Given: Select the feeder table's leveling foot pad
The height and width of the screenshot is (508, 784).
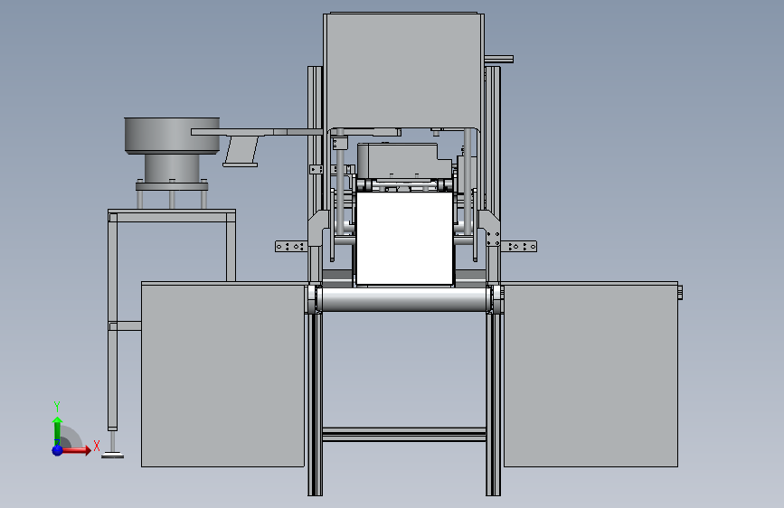Looking at the screenshot, I should tap(112, 455).
